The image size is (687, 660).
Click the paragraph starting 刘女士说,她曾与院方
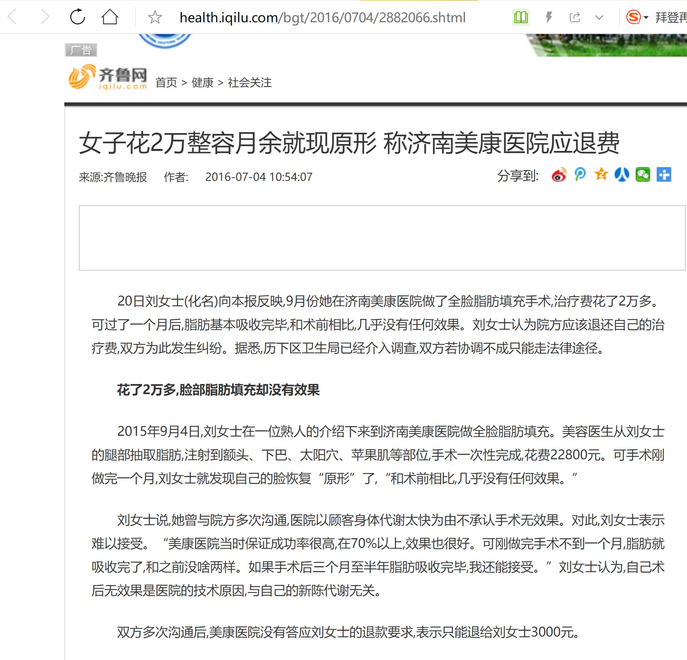click(x=378, y=555)
